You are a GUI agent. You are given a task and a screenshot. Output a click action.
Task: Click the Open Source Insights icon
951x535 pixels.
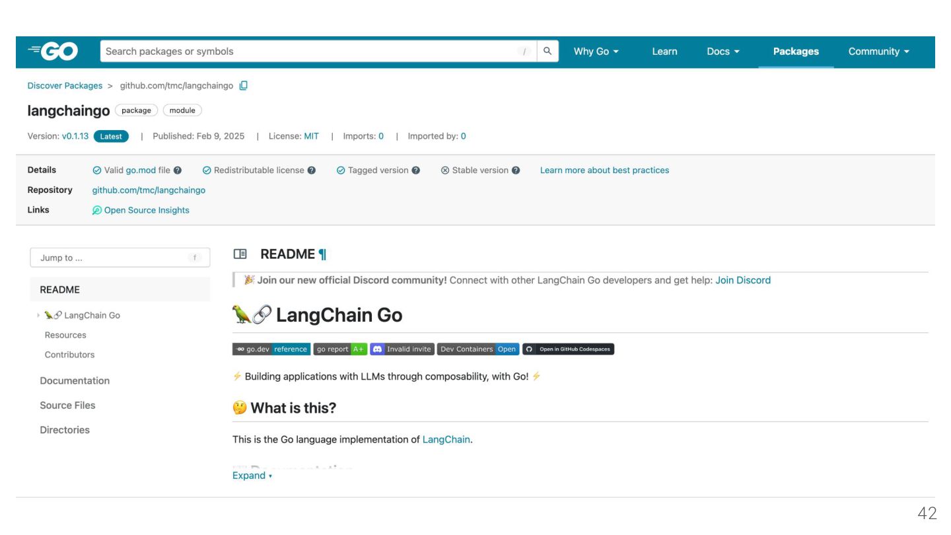(x=97, y=210)
